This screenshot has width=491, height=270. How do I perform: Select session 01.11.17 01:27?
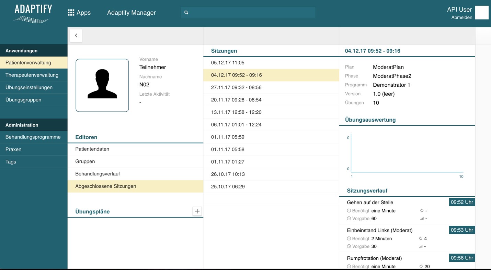coord(271,162)
